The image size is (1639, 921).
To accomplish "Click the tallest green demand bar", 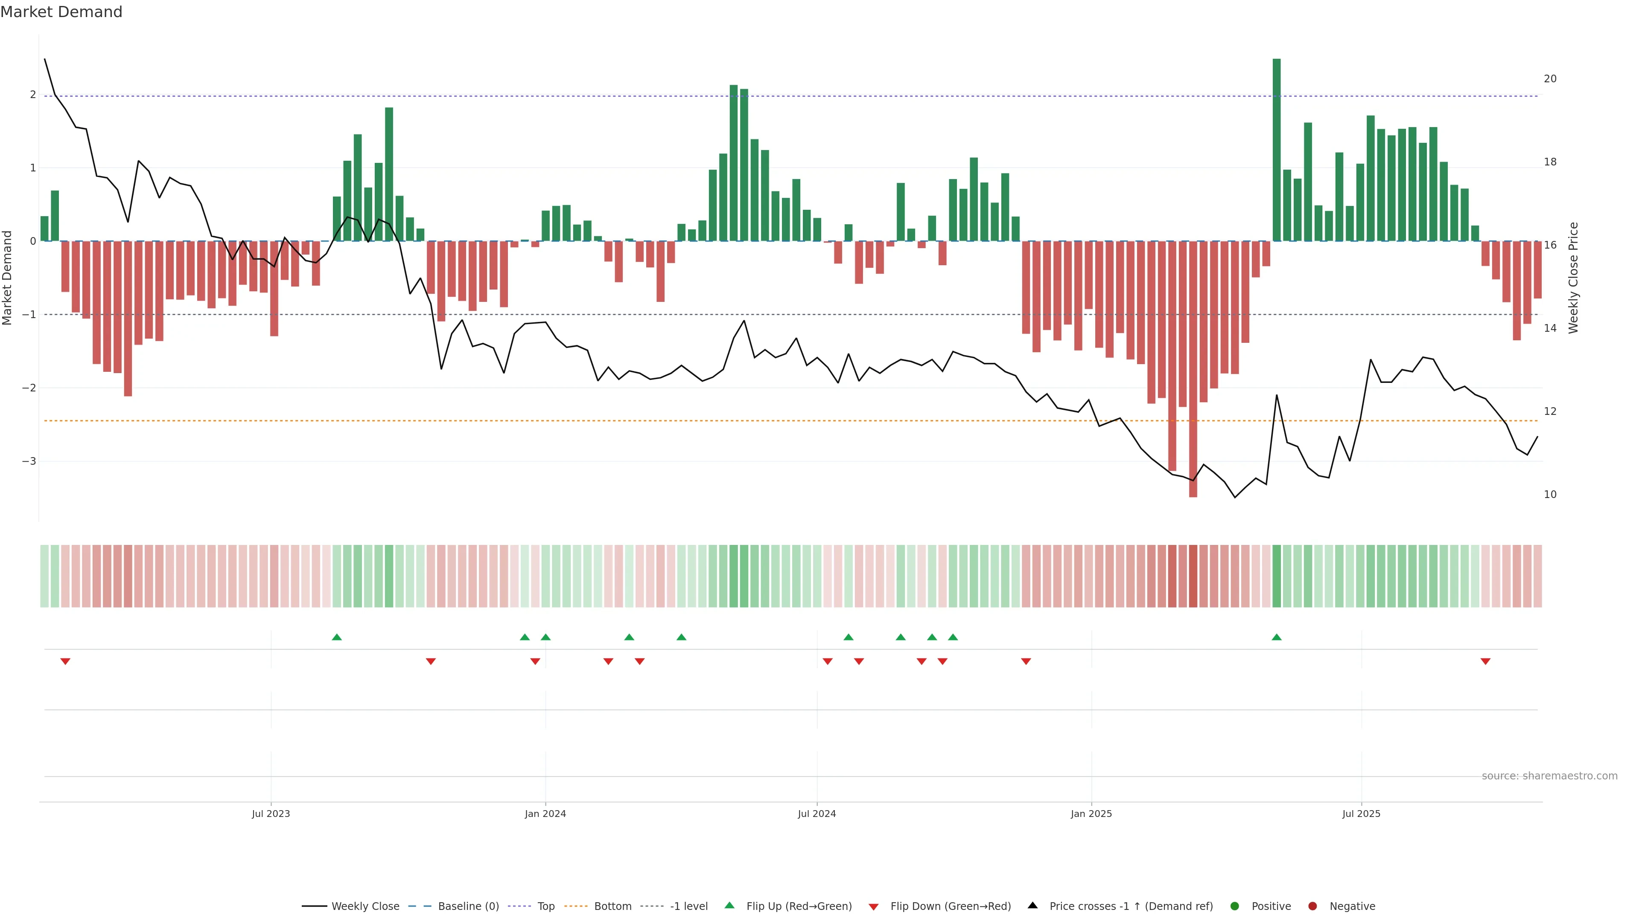I will pyautogui.click(x=1276, y=150).
